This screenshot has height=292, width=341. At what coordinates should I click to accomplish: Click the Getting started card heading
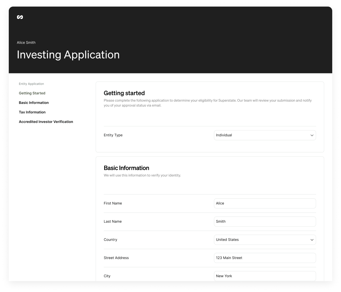[x=124, y=93]
